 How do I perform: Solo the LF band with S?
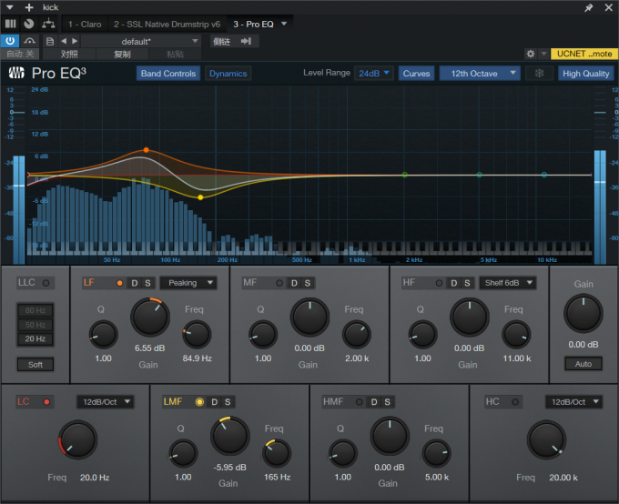pyautogui.click(x=147, y=283)
